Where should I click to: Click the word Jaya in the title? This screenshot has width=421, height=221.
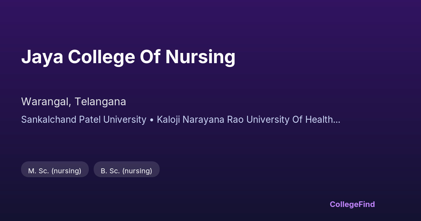pyautogui.click(x=42, y=57)
